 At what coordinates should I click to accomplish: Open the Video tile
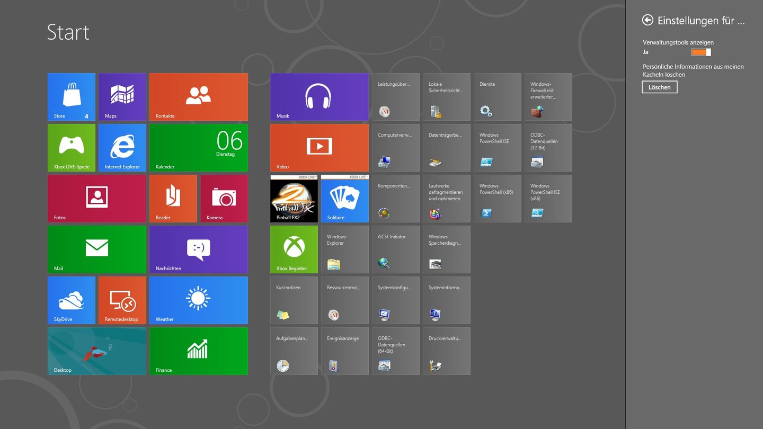320,148
